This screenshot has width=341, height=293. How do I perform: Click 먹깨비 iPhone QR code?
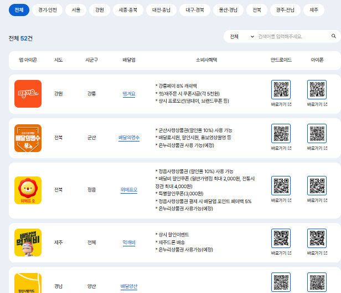tap(317, 238)
